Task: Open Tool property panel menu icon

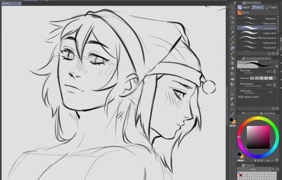Action: [x=239, y=58]
